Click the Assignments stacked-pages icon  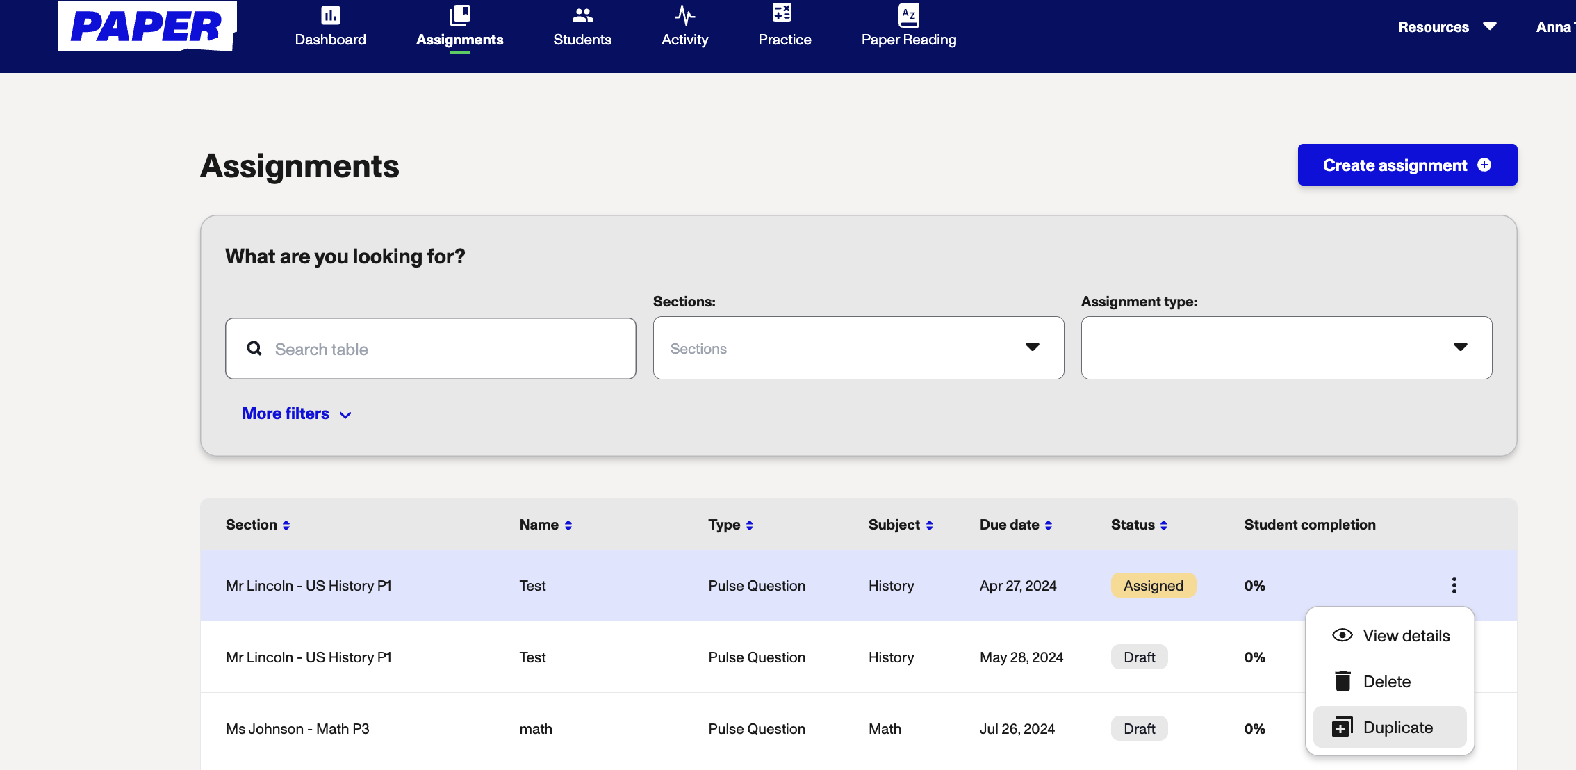pyautogui.click(x=459, y=15)
